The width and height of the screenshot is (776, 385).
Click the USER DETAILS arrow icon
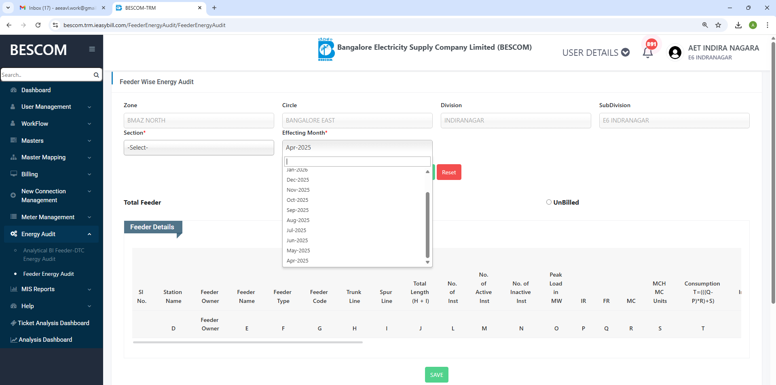(x=626, y=52)
